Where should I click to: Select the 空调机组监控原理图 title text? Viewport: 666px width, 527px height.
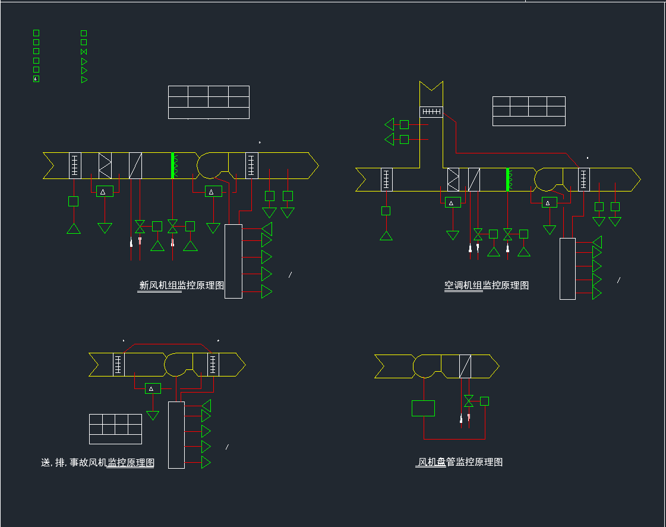click(x=487, y=286)
